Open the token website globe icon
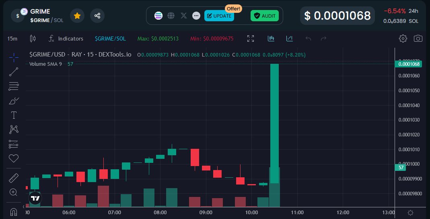Screen dimensions: 430x219 pyautogui.click(x=171, y=16)
